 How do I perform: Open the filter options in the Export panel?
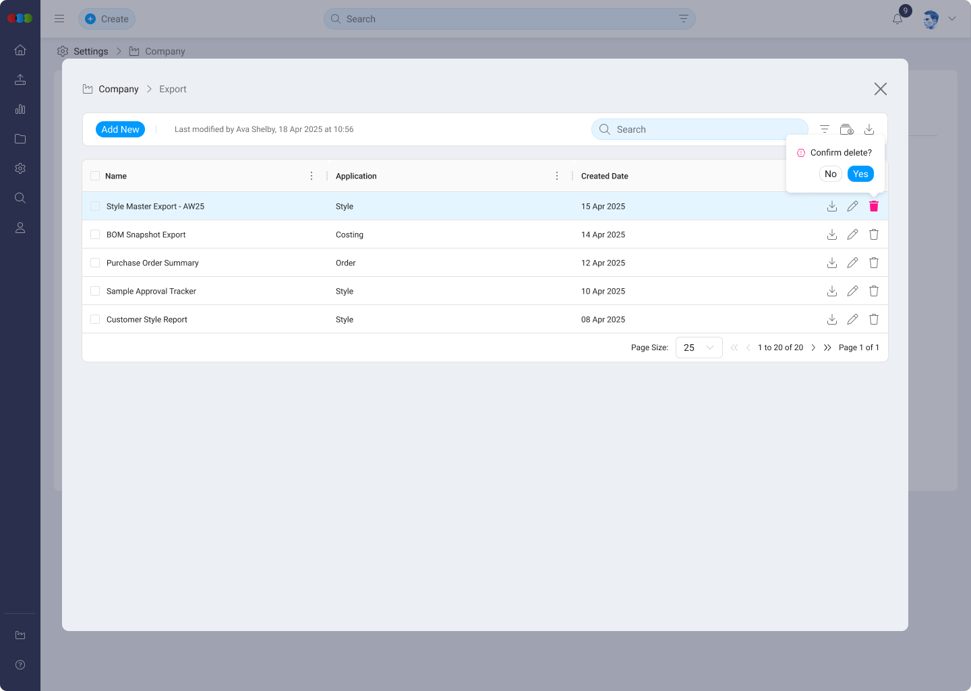(824, 129)
